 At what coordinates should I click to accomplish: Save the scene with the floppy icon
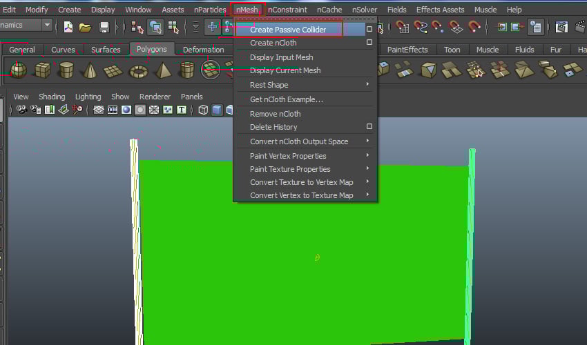pos(104,27)
